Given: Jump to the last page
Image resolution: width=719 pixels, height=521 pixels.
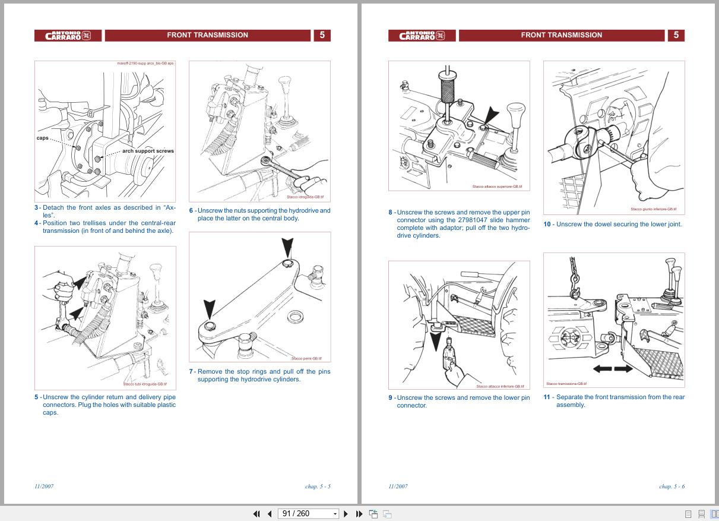Looking at the screenshot, I should click(x=359, y=514).
